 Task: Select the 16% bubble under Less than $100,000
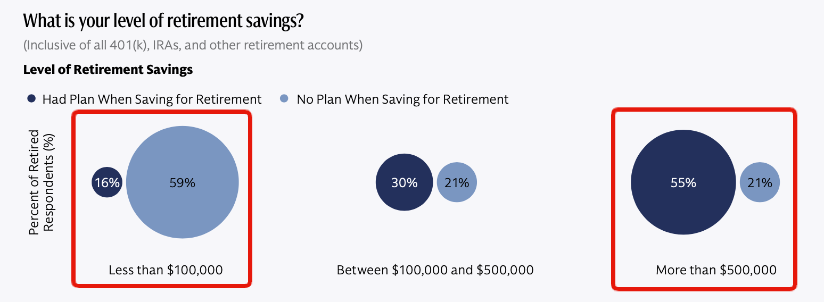(x=108, y=182)
